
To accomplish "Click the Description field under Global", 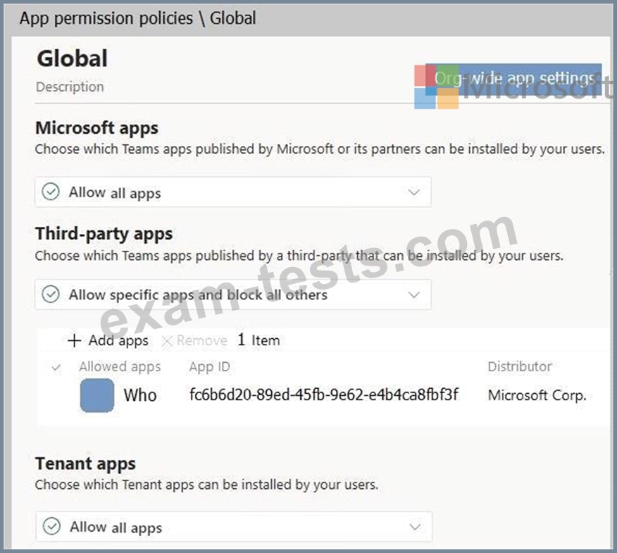I will (x=70, y=87).
